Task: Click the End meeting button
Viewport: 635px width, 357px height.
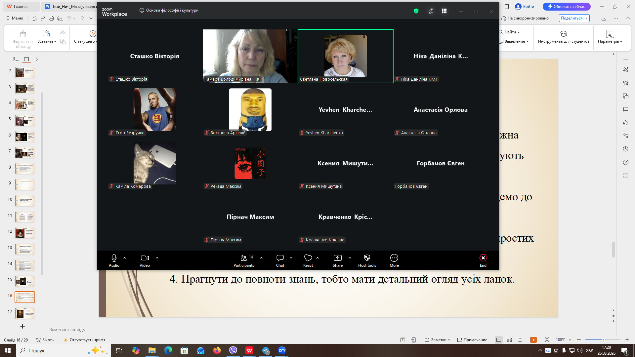Action: (483, 260)
